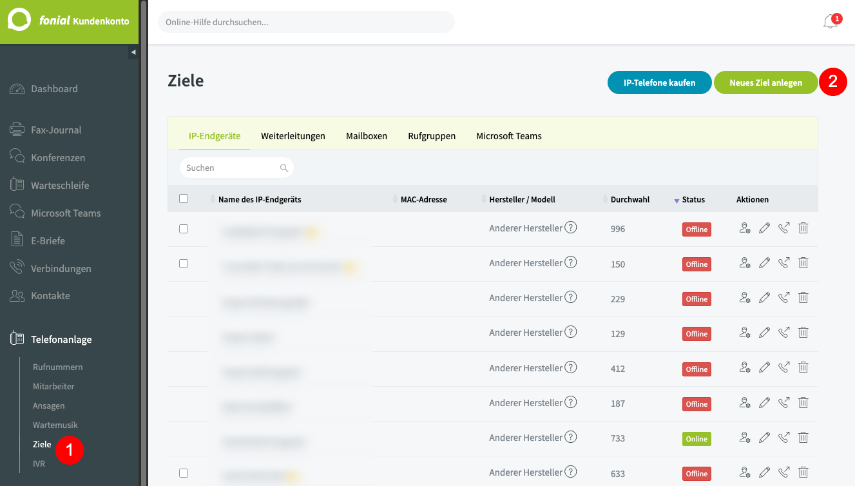Edit the endpoint with extension 150
The height and width of the screenshot is (486, 855).
764,263
